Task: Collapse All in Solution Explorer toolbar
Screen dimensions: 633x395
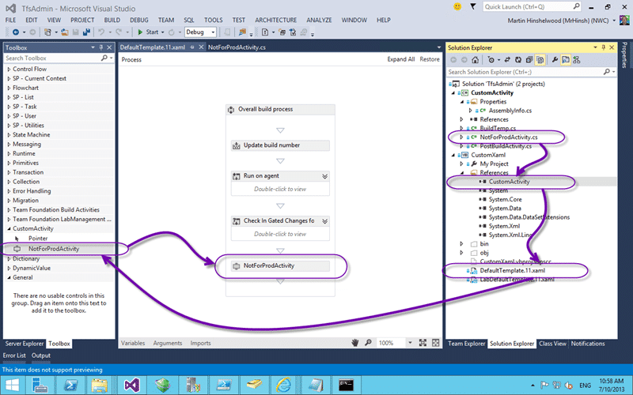Action: click(x=529, y=60)
